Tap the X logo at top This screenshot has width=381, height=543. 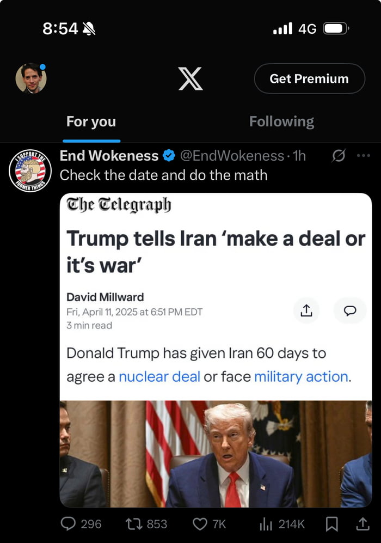point(190,79)
